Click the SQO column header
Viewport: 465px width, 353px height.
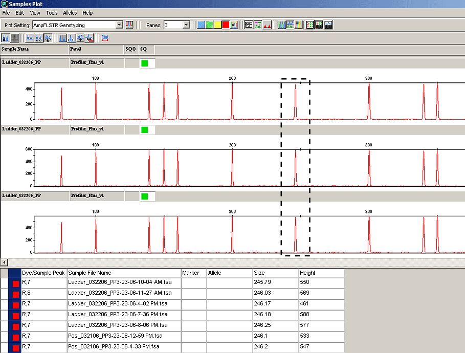[131, 49]
